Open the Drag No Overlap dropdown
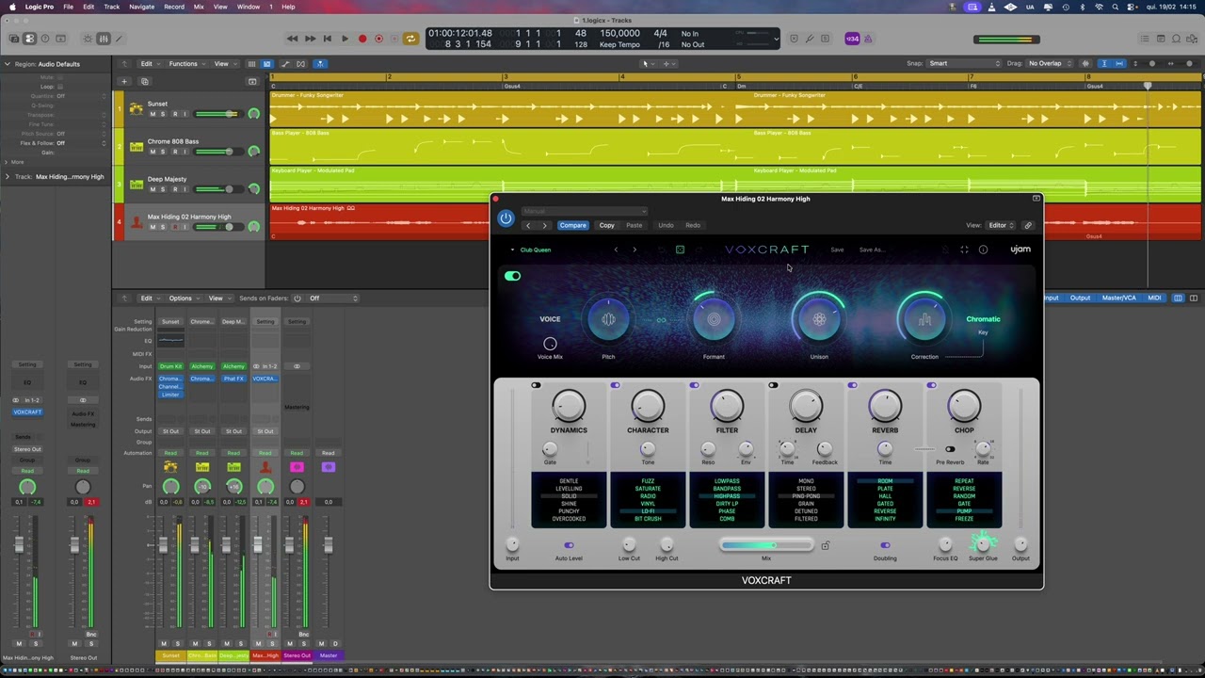Screen dimensions: 1205x678 click(1050, 63)
